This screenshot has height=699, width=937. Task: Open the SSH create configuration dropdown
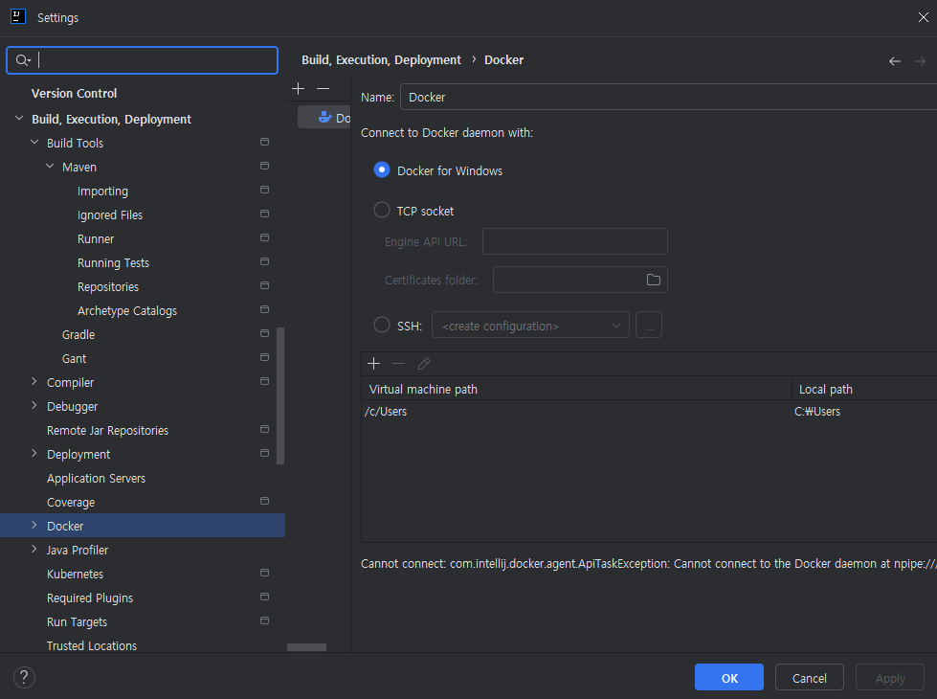click(x=530, y=326)
